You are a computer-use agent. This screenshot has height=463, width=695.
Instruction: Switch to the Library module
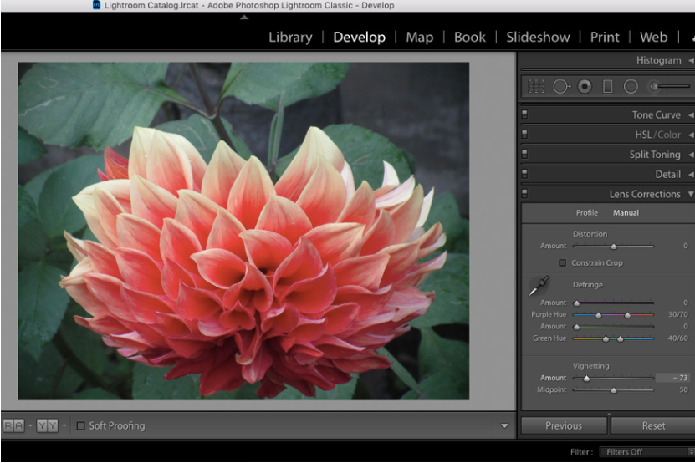pyautogui.click(x=290, y=38)
